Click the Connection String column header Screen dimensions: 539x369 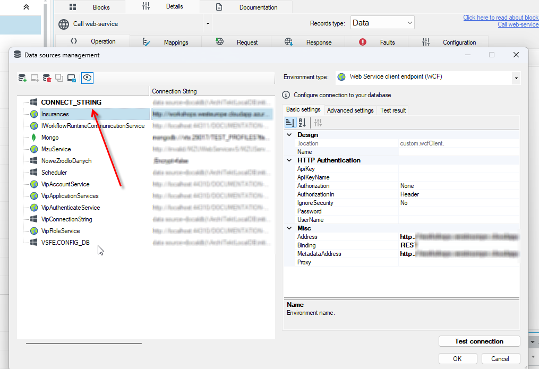(x=212, y=91)
